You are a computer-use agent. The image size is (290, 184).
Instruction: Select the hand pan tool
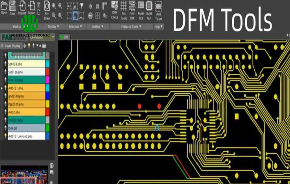tap(90, 6)
